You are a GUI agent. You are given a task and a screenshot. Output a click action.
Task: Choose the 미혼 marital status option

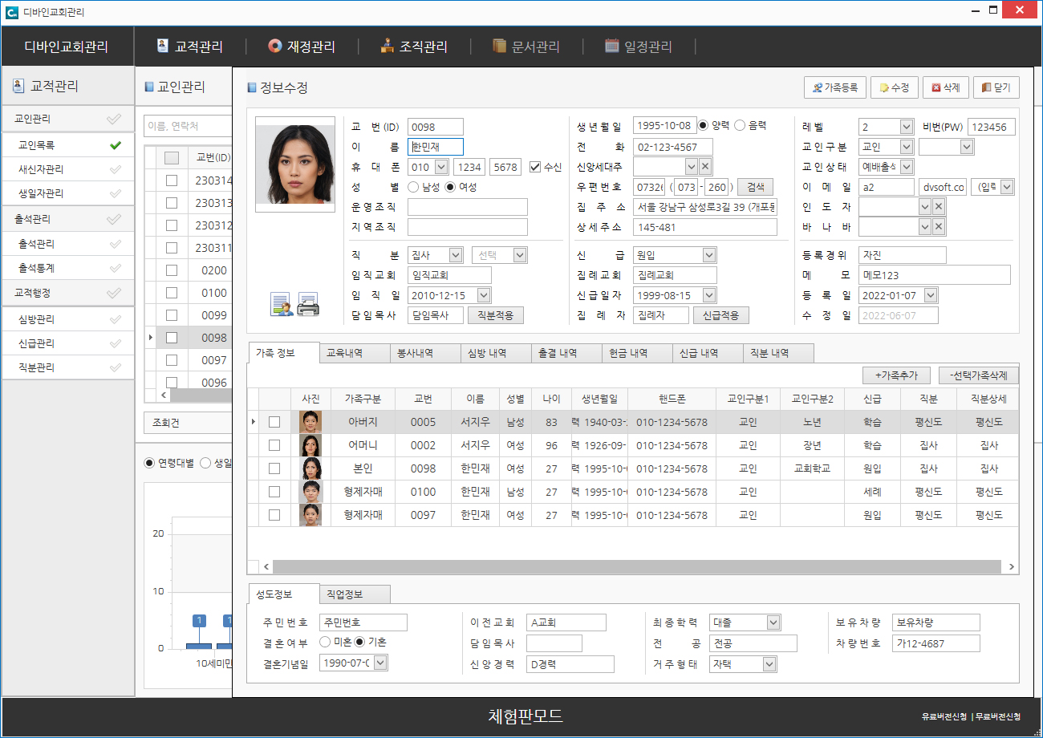[x=325, y=642]
